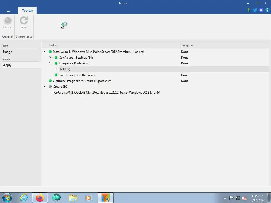Screen dimensions: 271x203
Task: Open the Help question mark icon
Action: 267,10
